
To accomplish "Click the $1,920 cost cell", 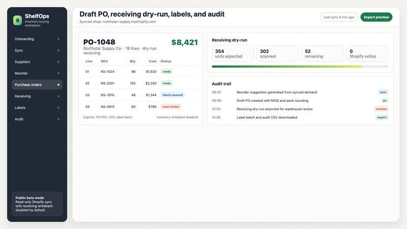I will (x=151, y=71).
